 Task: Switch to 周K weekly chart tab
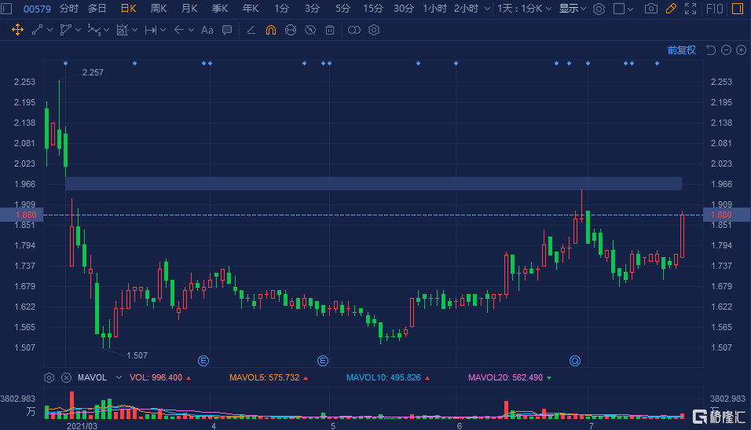click(x=159, y=9)
